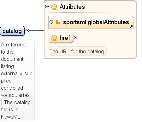
Task: Click the attribute group squares icon
Action: 58,22
